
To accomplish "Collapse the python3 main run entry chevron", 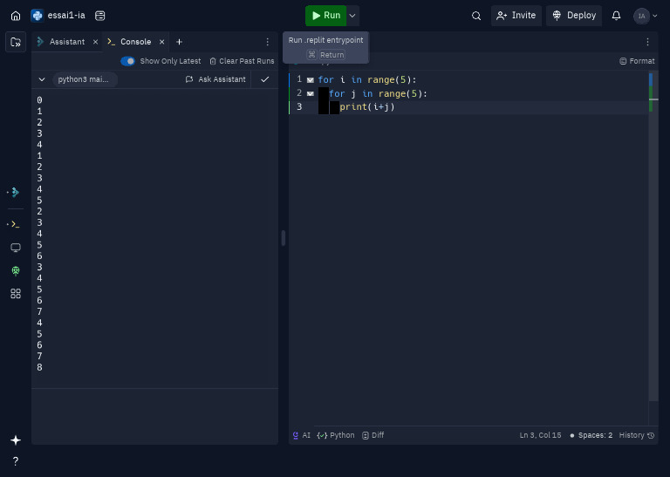I will [x=42, y=79].
